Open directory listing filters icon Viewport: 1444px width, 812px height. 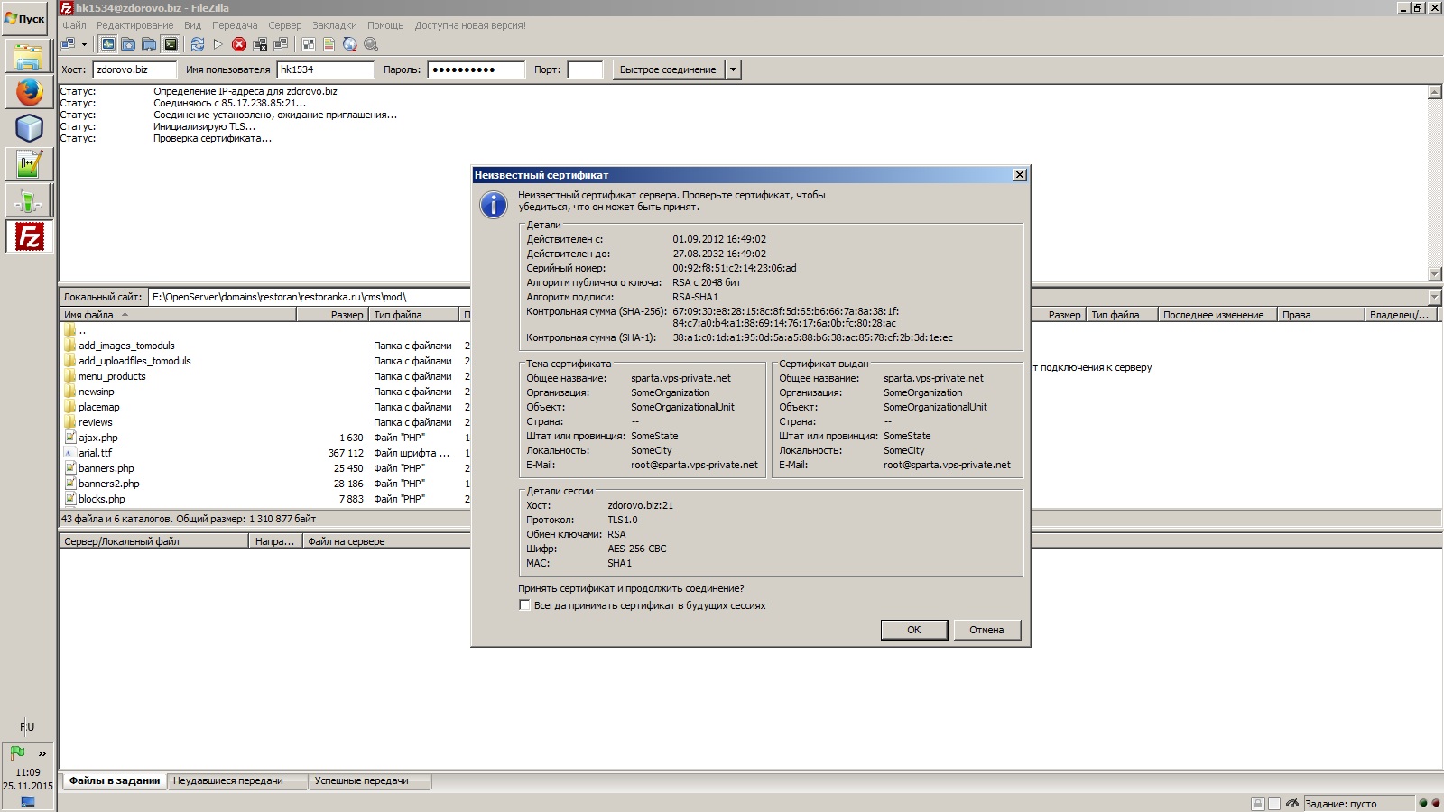308,44
